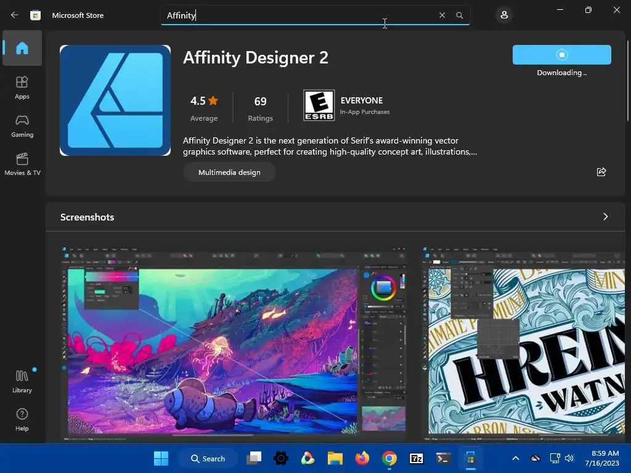This screenshot has width=631, height=473.
Task: Stop the download with the blue button
Action: (x=562, y=55)
